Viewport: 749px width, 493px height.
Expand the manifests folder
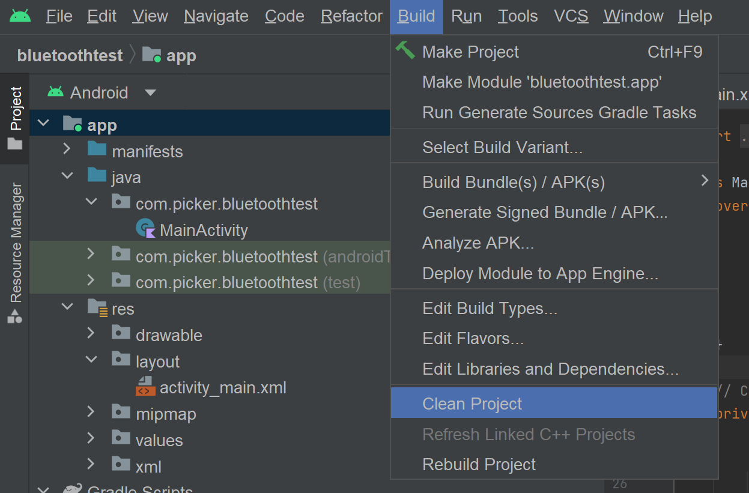pos(67,151)
